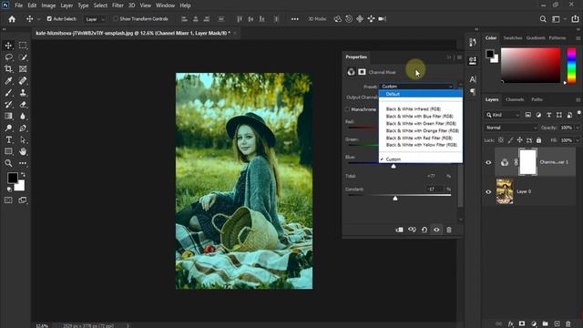Select the Lasso tool

(x=8, y=57)
